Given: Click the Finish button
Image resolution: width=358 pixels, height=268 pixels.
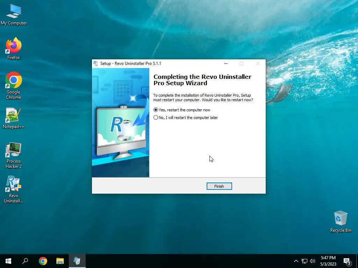Looking at the screenshot, I should [219, 186].
